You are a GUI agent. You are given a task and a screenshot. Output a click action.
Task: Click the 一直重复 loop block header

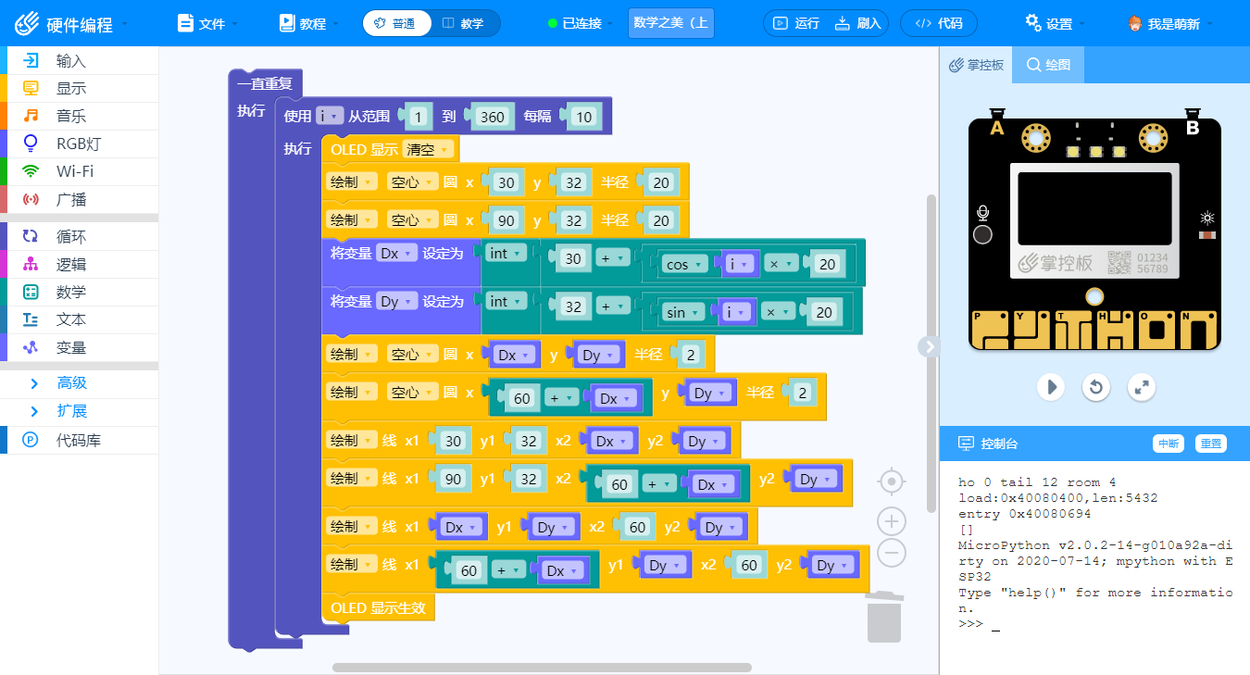click(x=265, y=84)
